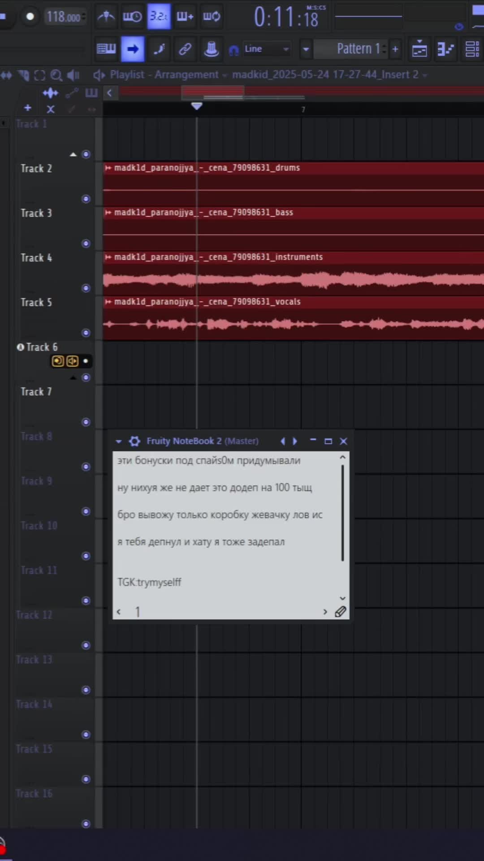Image resolution: width=484 pixels, height=861 pixels.
Task: Toggle loop recording icon
Action: click(212, 17)
